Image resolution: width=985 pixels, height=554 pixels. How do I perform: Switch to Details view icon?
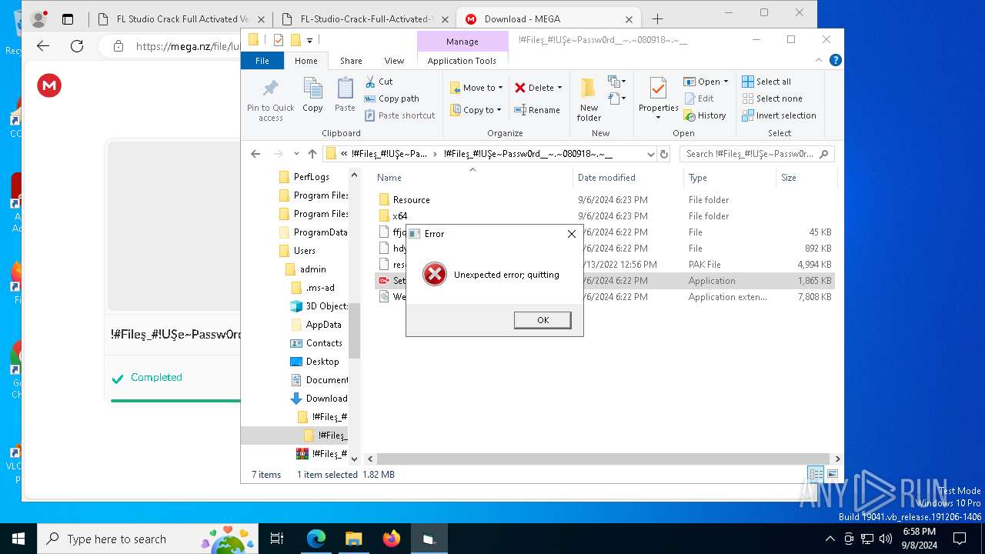click(816, 474)
